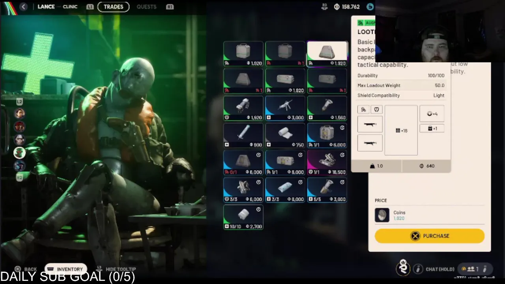Click the second weapon slot in the tooltip
Image resolution: width=505 pixels, height=284 pixels.
point(370,143)
